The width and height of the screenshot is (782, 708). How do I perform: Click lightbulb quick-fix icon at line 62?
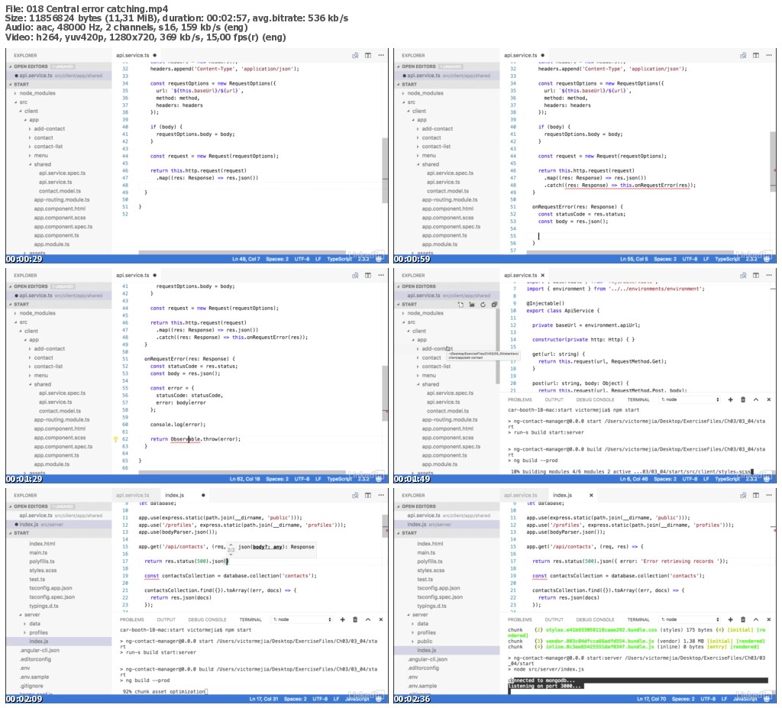116,440
